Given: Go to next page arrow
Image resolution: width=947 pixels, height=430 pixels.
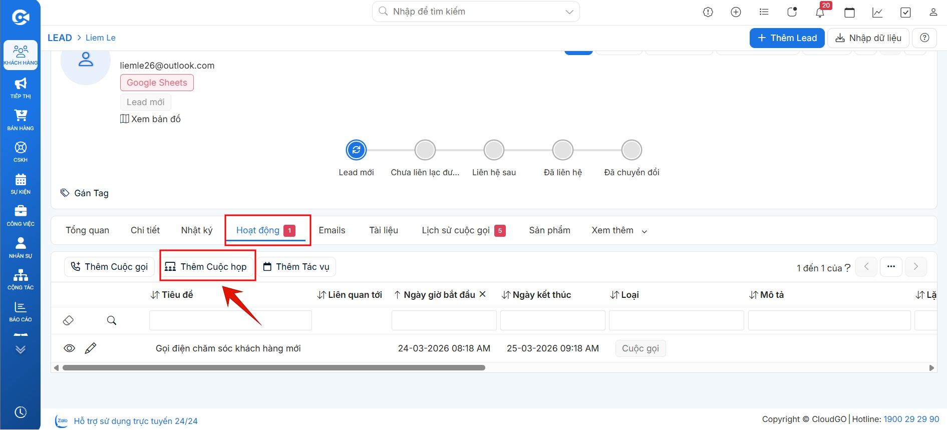Looking at the screenshot, I should pos(916,267).
